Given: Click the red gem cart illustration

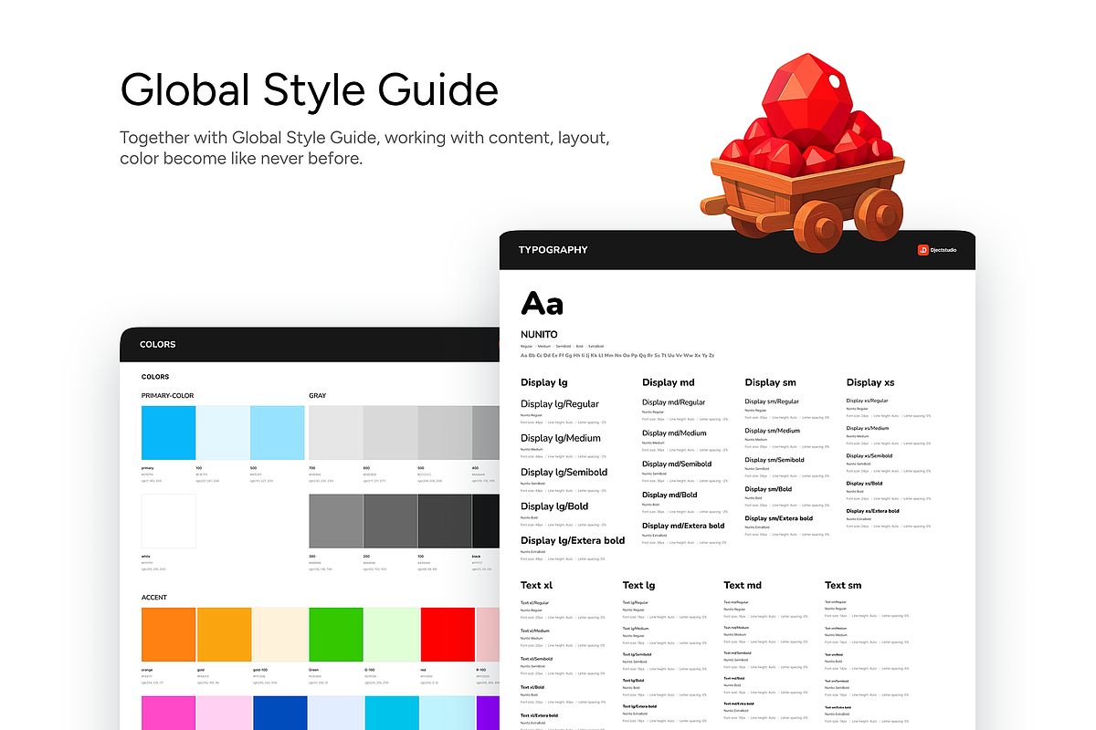Looking at the screenshot, I should (802, 155).
